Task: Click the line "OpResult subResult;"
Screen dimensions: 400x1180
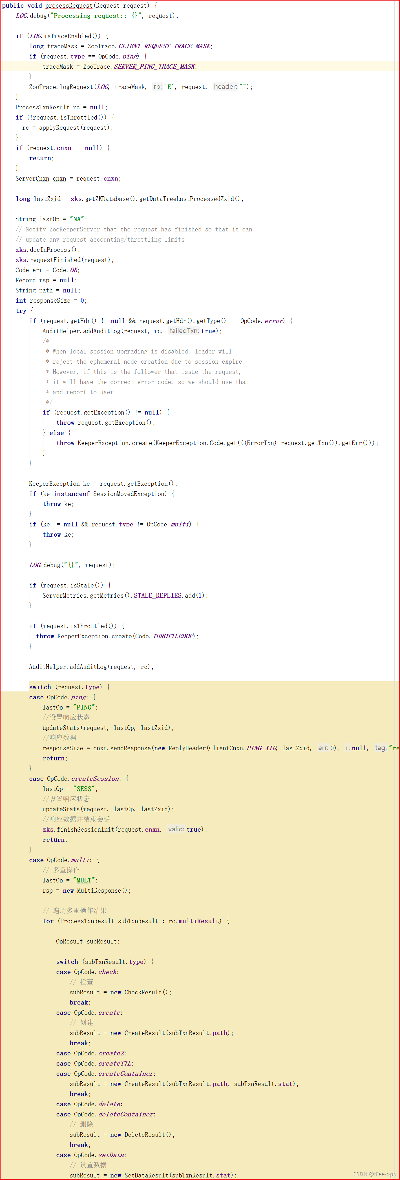Action: [88, 941]
